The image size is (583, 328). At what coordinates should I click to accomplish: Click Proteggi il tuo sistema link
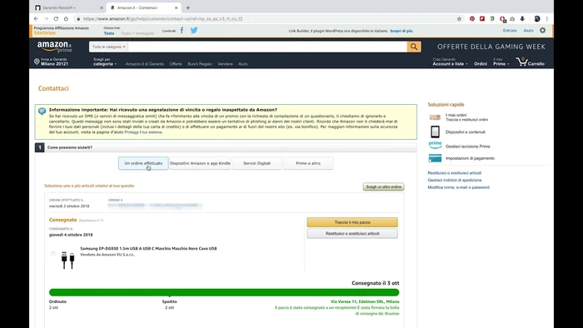(x=143, y=132)
